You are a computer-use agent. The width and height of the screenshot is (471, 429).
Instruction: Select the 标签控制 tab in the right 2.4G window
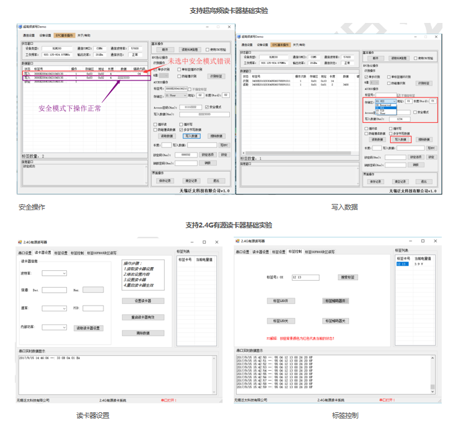(x=294, y=252)
